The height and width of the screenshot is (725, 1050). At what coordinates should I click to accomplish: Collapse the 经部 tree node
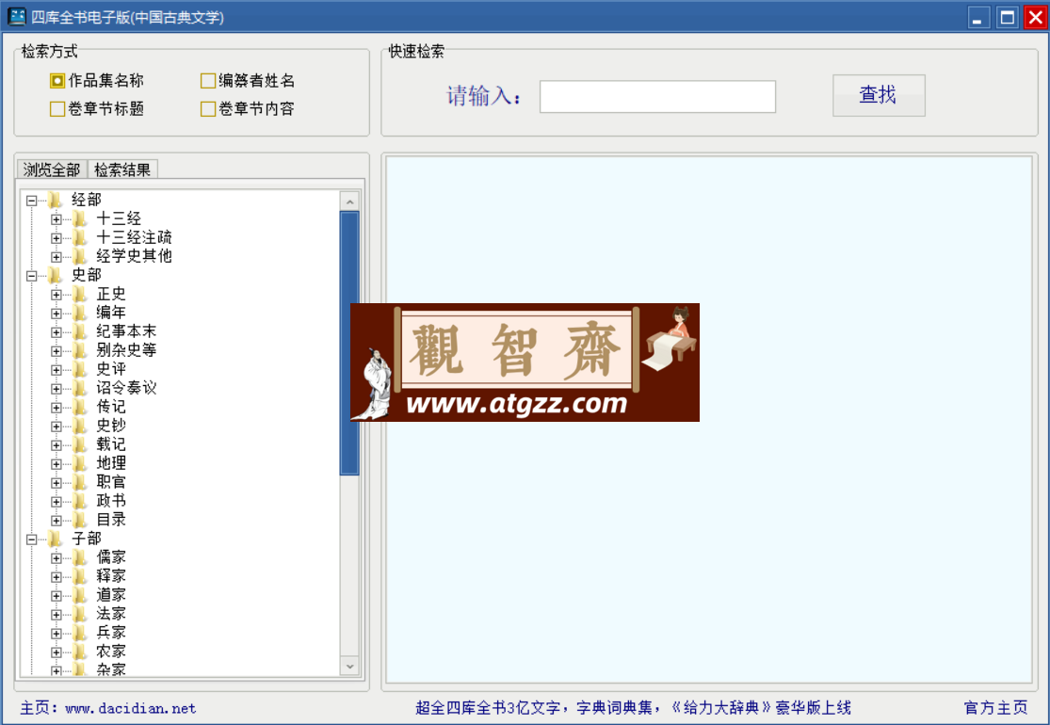point(31,201)
